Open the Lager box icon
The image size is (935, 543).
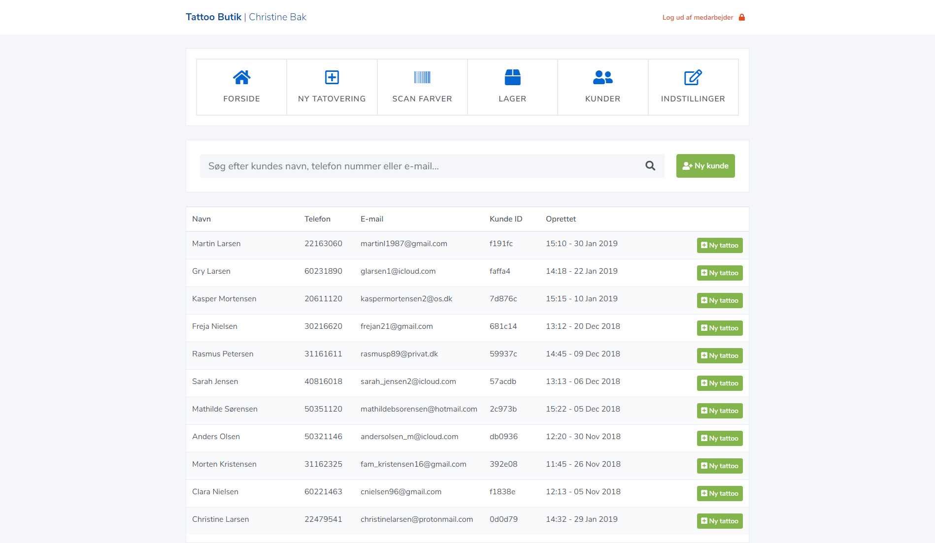click(512, 77)
